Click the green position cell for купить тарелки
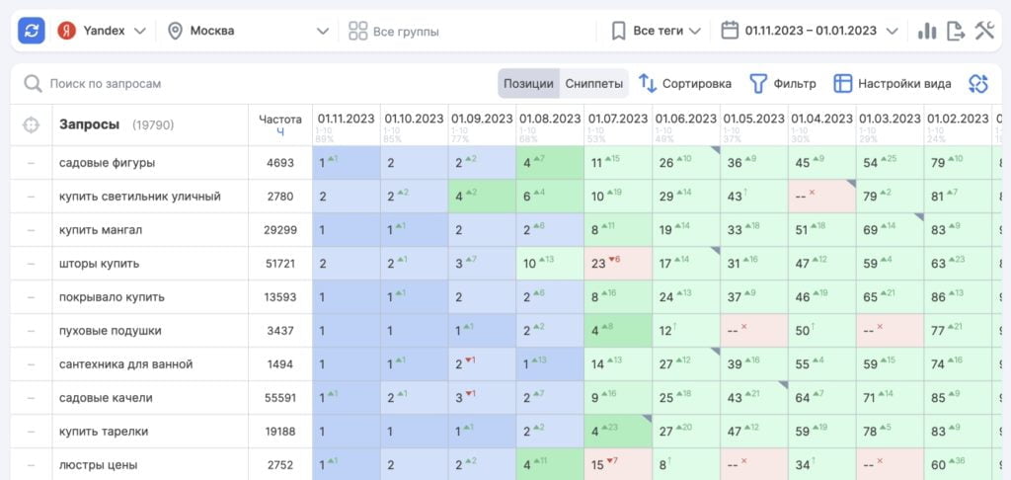The image size is (1011, 480). 617,431
